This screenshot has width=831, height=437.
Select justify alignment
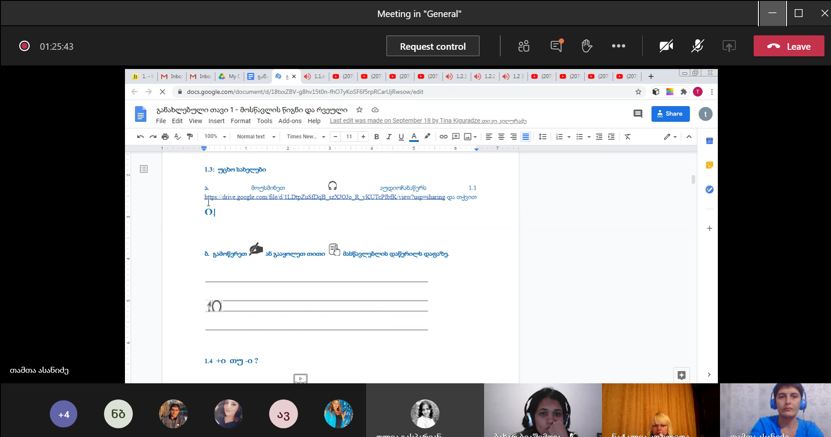(526, 137)
